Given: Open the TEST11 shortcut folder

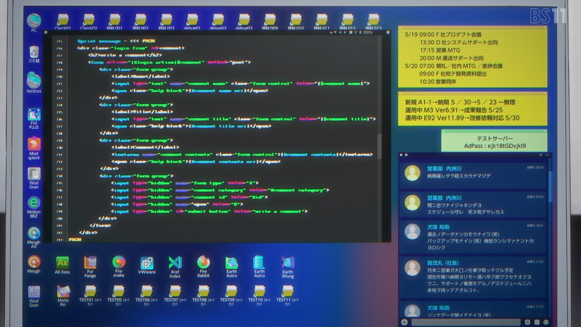Looking at the screenshot, I should [x=288, y=296].
